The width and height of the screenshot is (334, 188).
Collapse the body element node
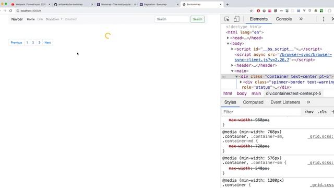click(x=228, y=43)
